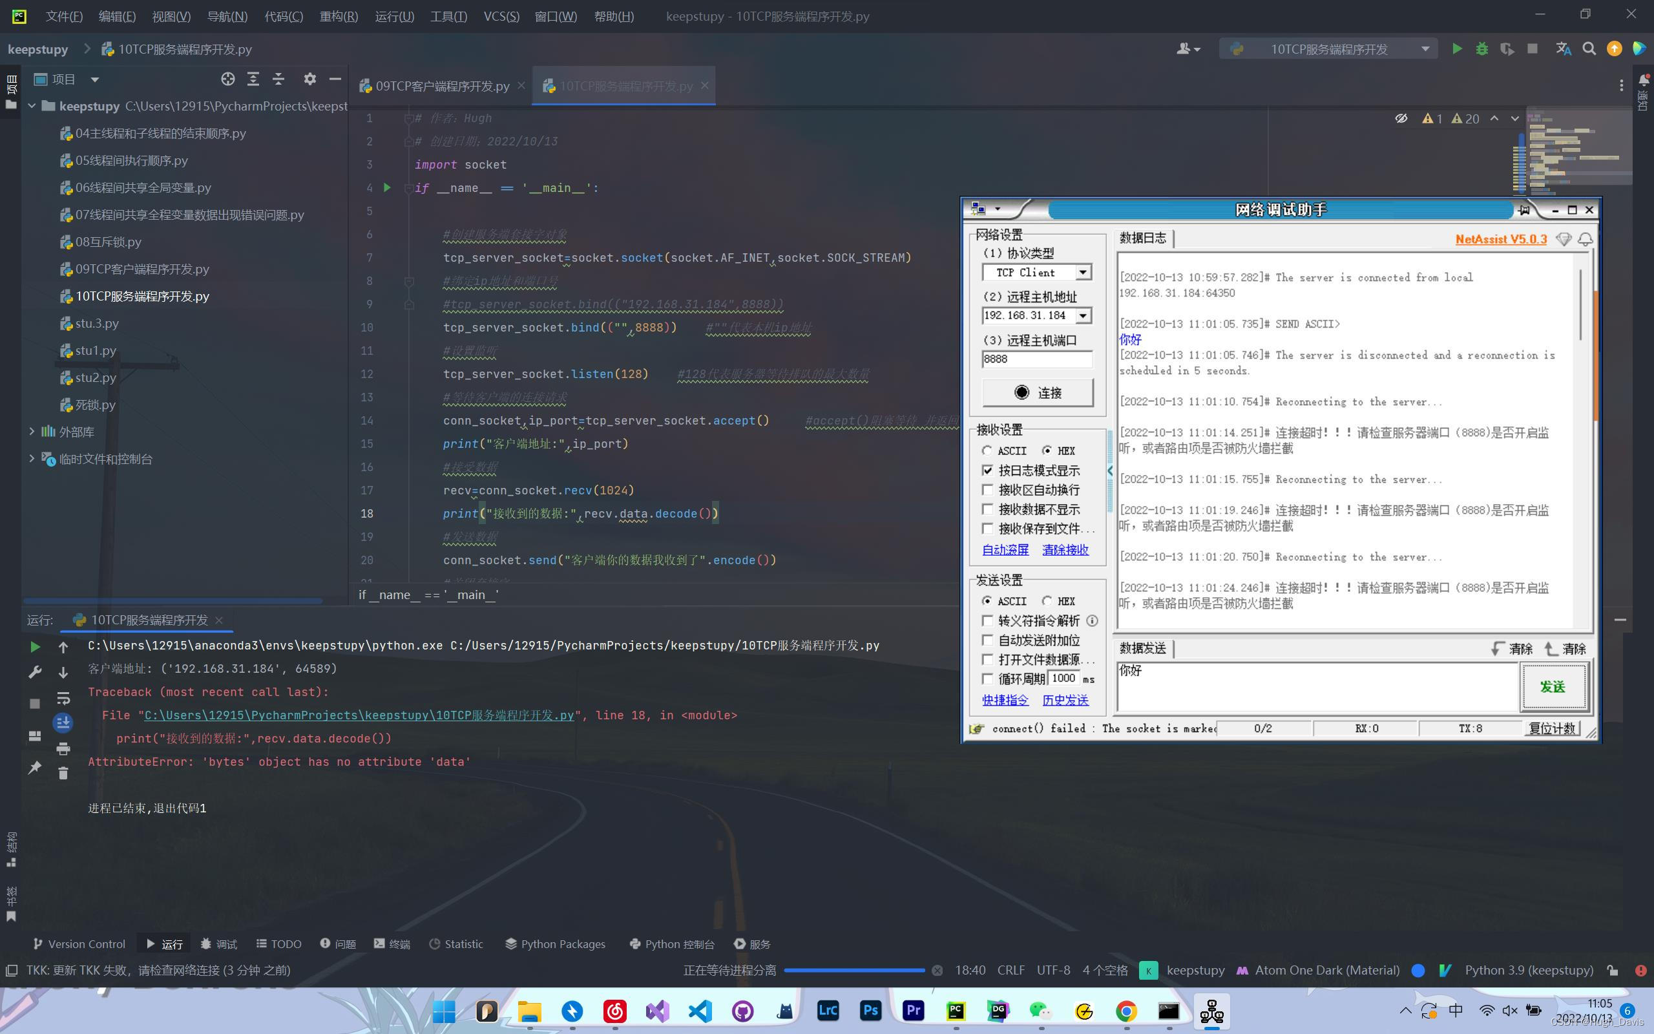
Task: Expand the 外部库 tree node
Action: [32, 431]
